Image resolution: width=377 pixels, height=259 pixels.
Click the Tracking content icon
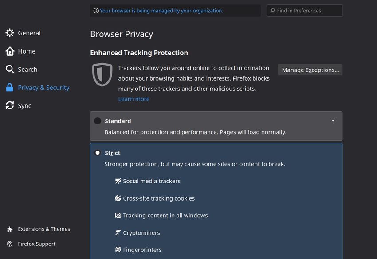point(118,215)
